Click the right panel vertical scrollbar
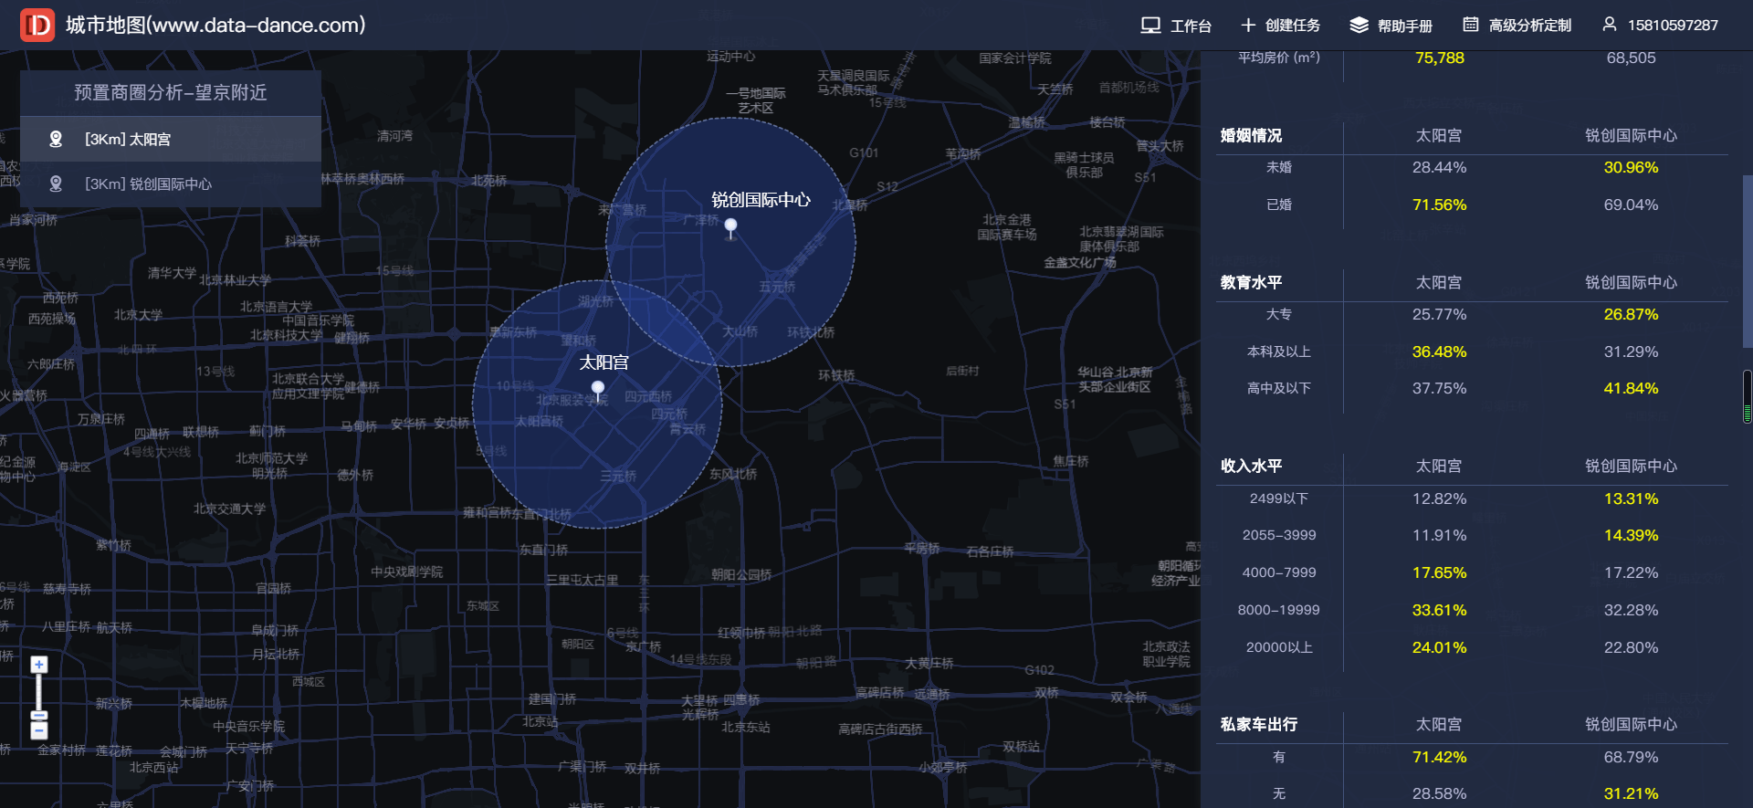Viewport: 1753px width, 808px height. (1748, 261)
